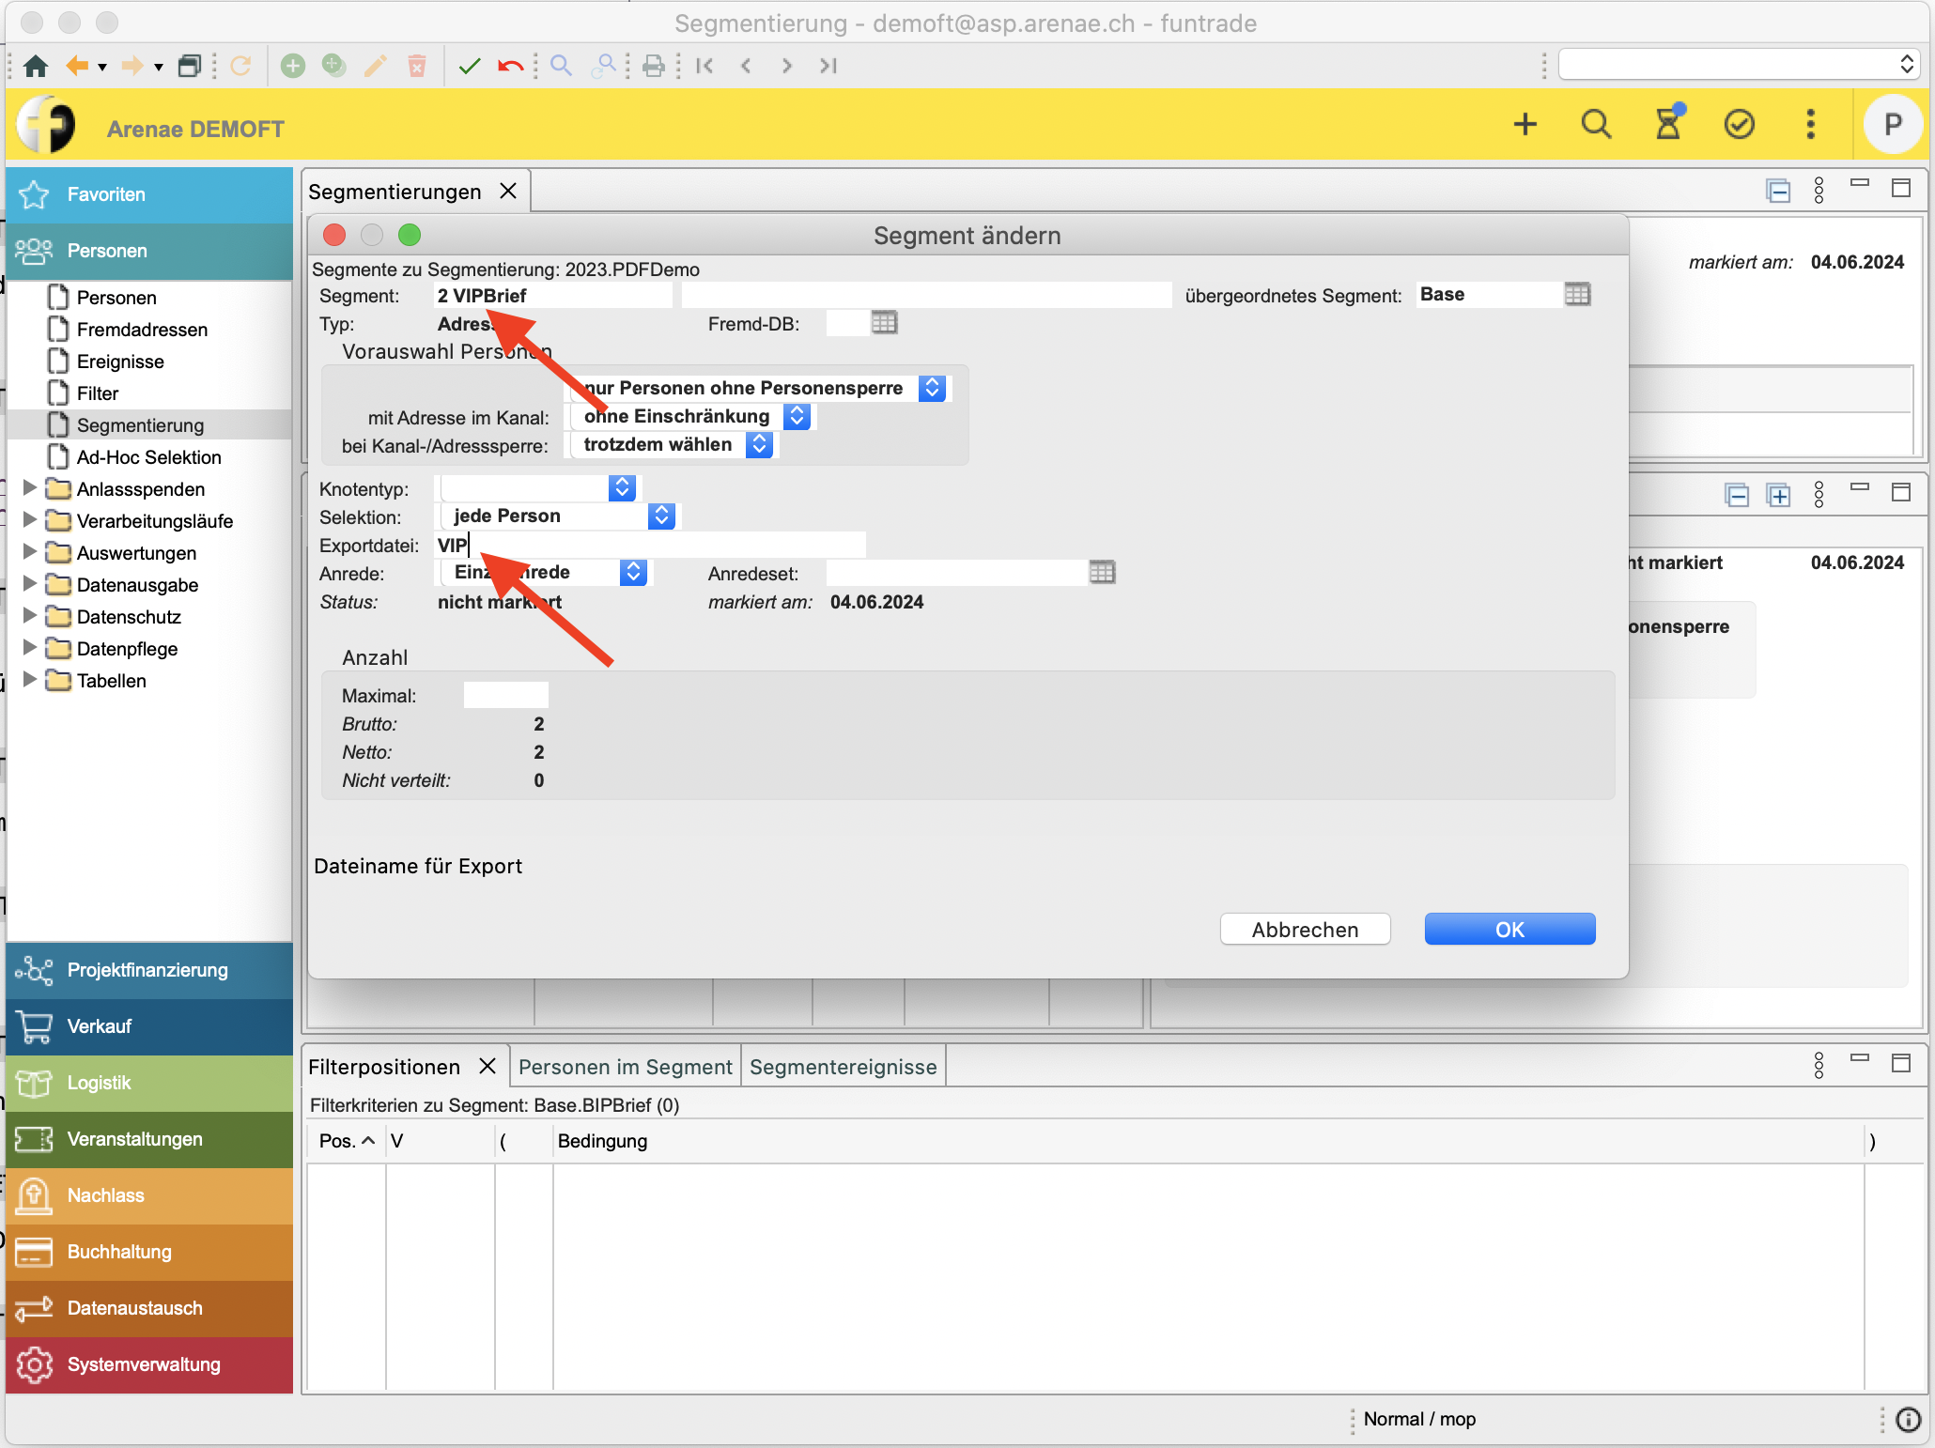The width and height of the screenshot is (1935, 1448).
Task: Click the home icon in toolbar
Action: tap(36, 66)
